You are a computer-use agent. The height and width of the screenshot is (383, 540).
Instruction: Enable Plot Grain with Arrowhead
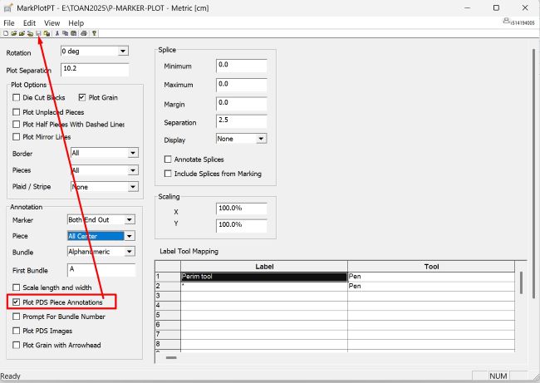[16, 345]
